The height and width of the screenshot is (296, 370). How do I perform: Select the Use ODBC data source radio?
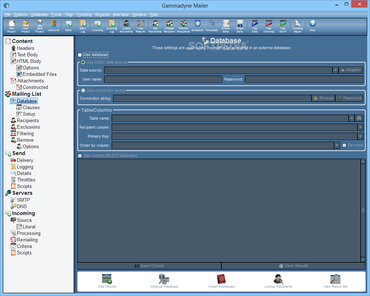(83, 62)
